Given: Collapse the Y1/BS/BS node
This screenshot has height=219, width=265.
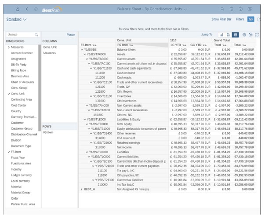Looking at the screenshot, I should click(82, 50).
